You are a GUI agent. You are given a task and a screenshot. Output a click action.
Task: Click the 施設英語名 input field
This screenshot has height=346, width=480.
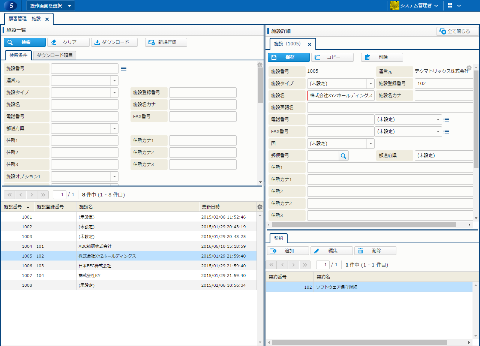coord(390,108)
